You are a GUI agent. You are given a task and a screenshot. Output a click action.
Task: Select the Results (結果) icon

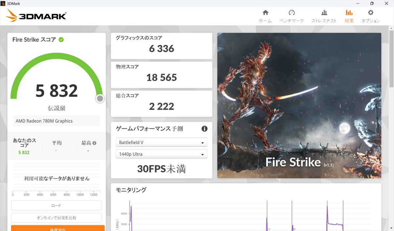click(349, 13)
